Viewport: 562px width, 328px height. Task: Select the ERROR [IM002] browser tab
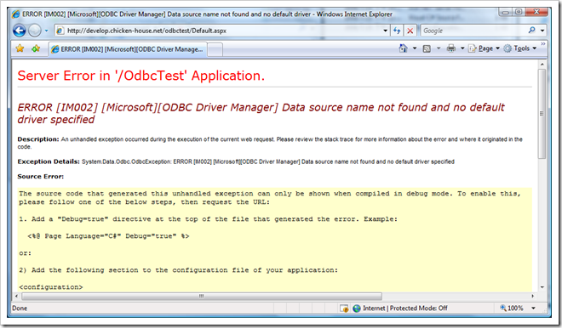click(128, 49)
